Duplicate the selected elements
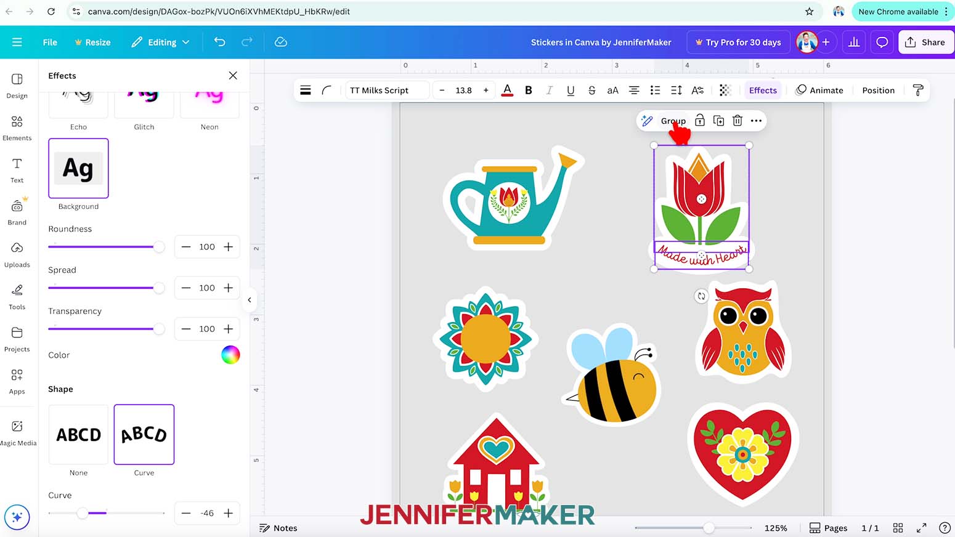Viewport: 955px width, 537px height. coord(718,121)
